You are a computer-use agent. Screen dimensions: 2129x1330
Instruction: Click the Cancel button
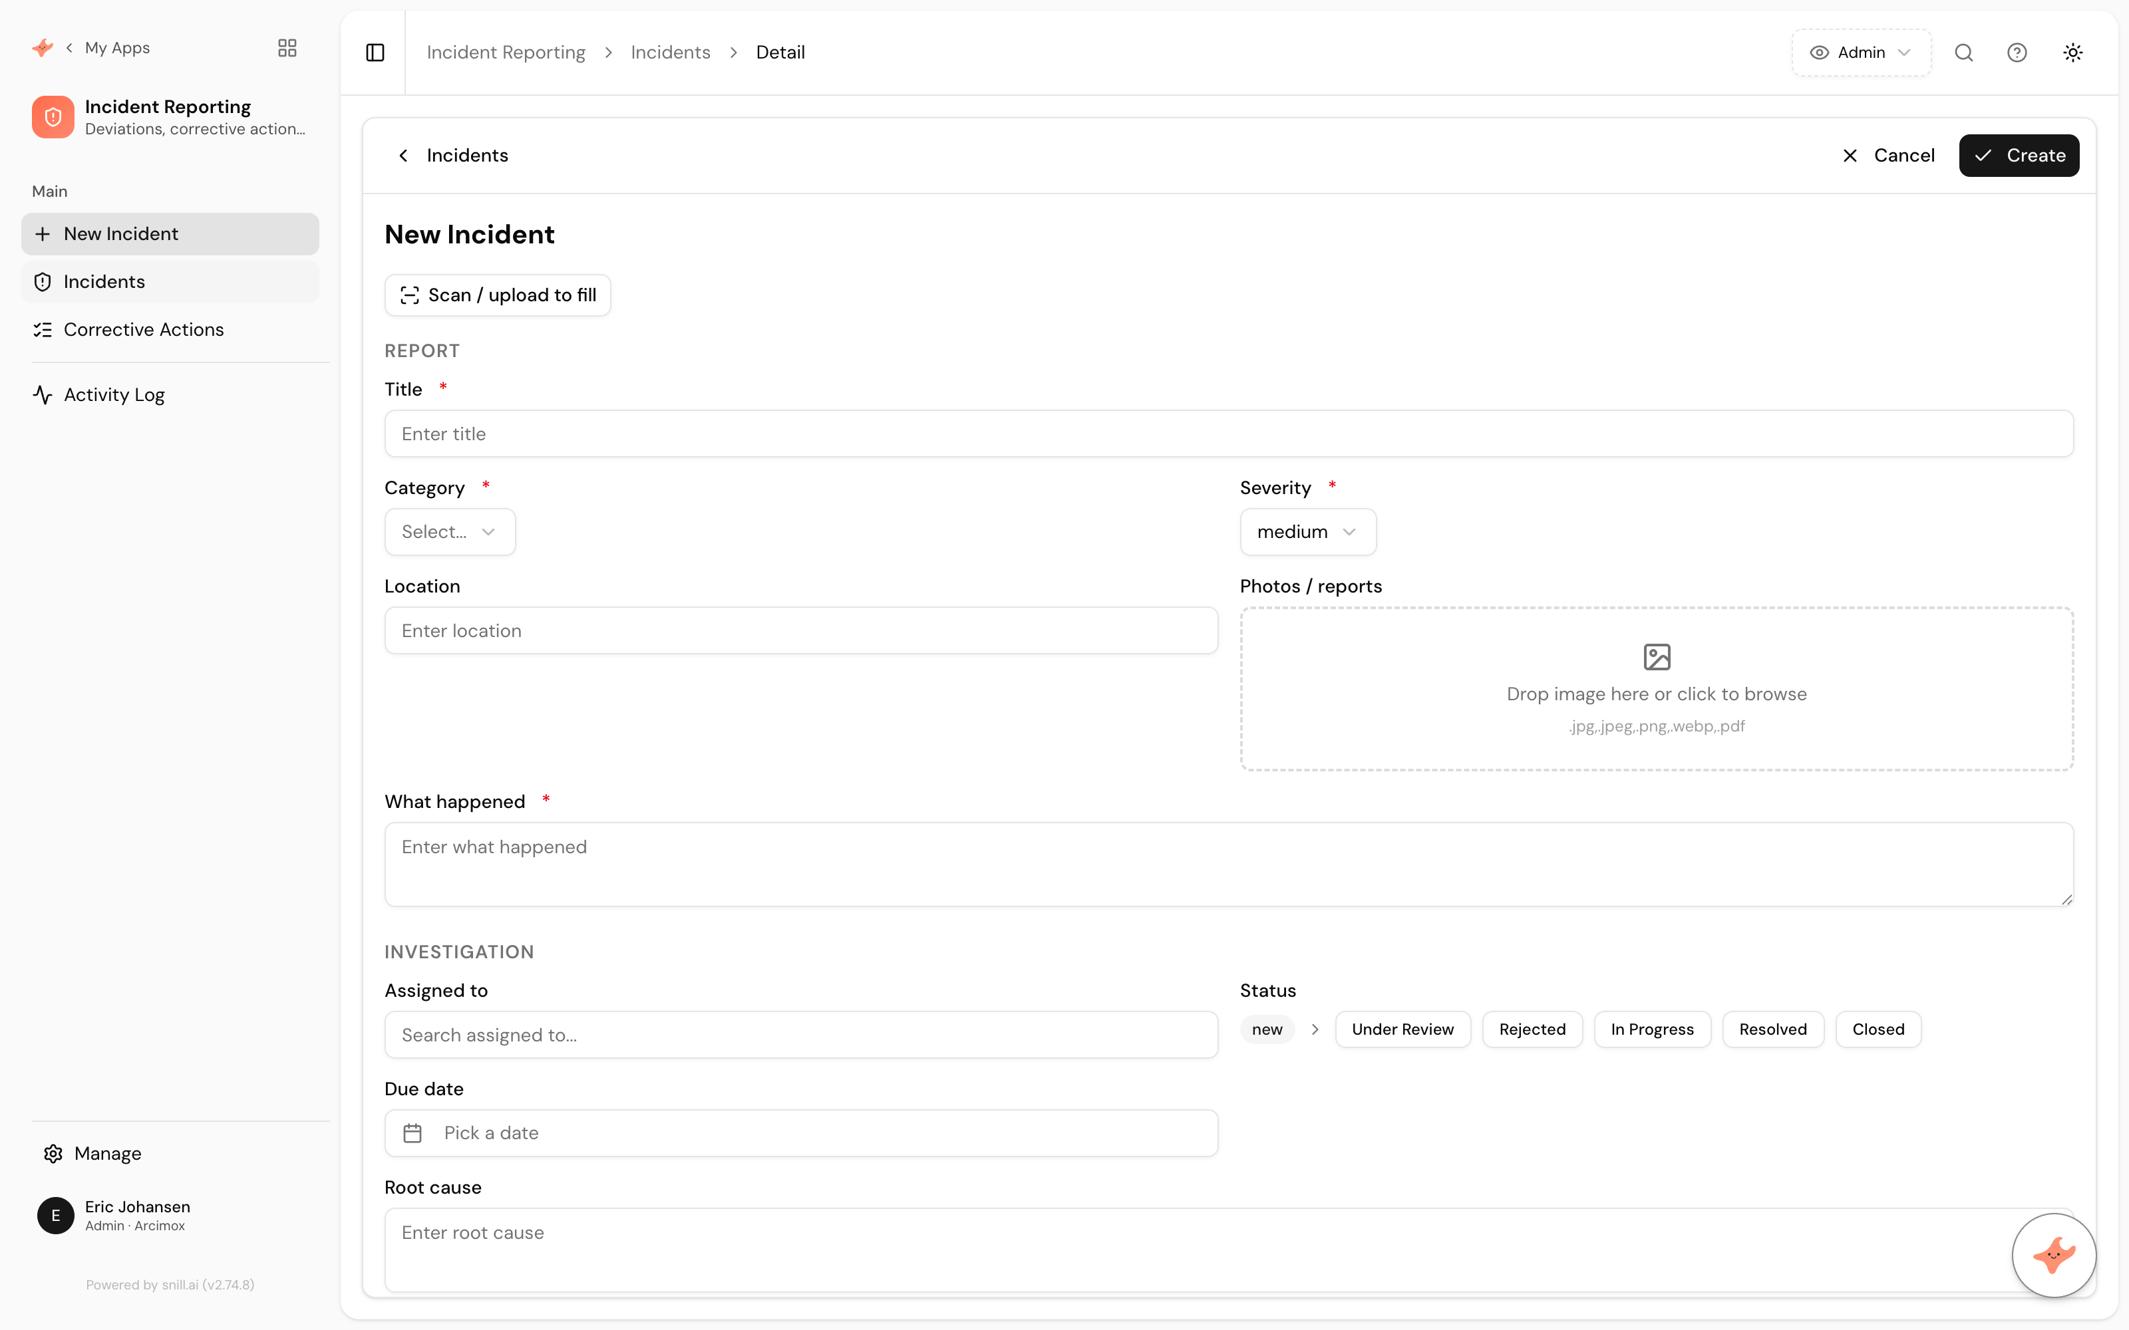click(x=1888, y=156)
